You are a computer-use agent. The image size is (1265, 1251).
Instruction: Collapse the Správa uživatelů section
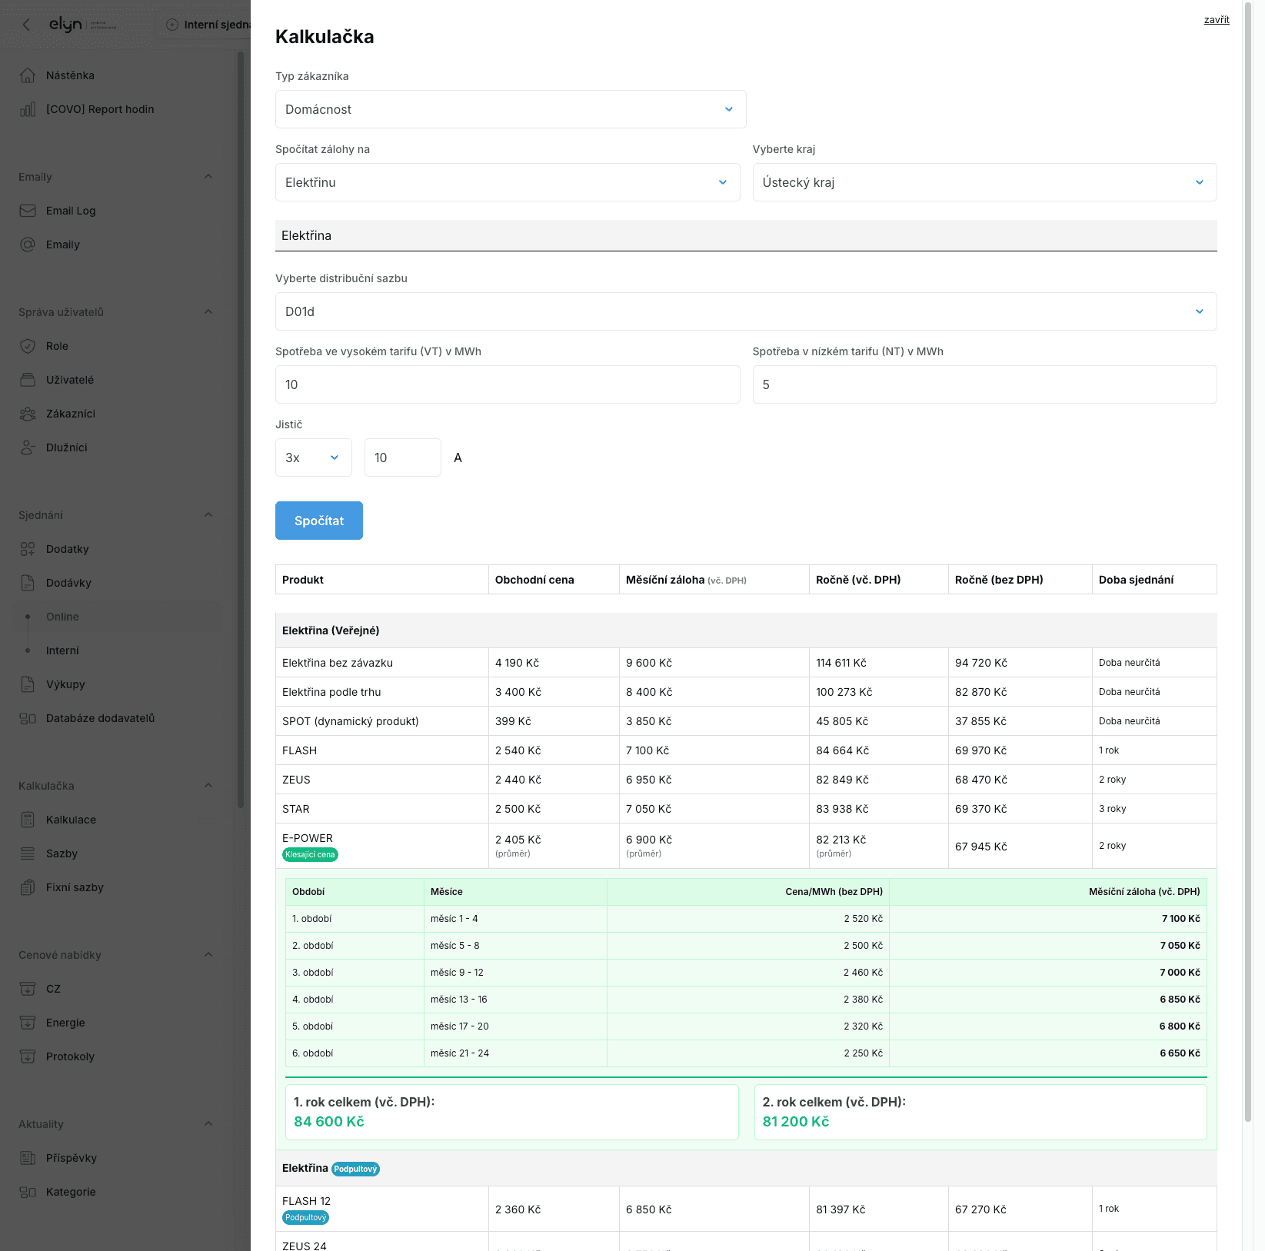click(x=208, y=312)
